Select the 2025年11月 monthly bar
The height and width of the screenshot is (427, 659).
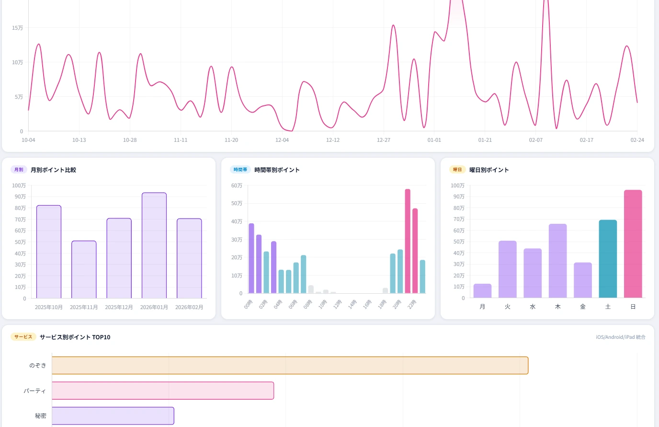pos(84,269)
